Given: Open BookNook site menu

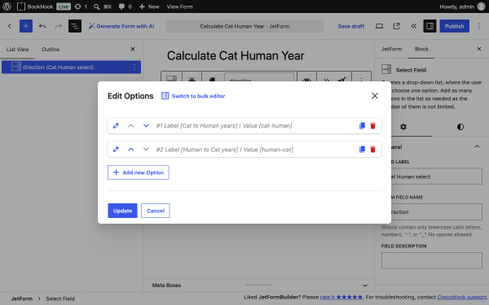Looking at the screenshot, I should click(x=35, y=7).
